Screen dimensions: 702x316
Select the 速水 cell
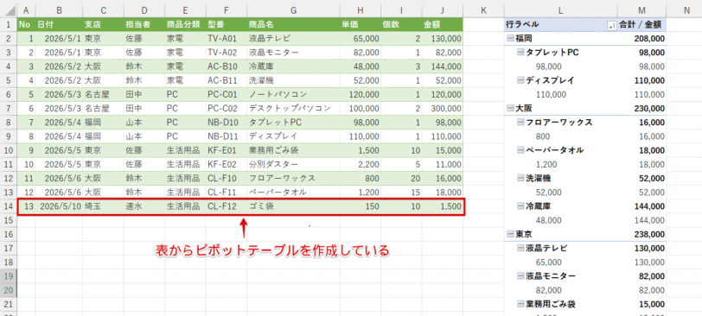144,206
